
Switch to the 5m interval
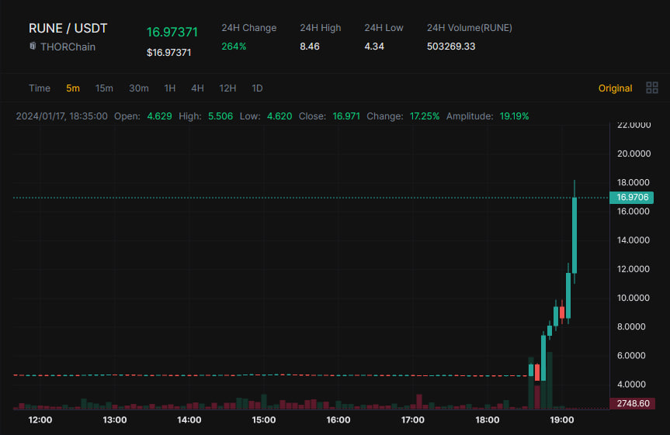pos(73,88)
